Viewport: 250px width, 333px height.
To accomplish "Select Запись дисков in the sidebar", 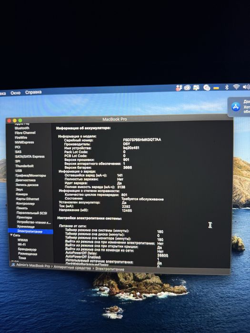I will [x=27, y=185].
